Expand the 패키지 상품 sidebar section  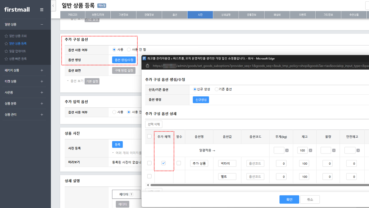[42, 70]
